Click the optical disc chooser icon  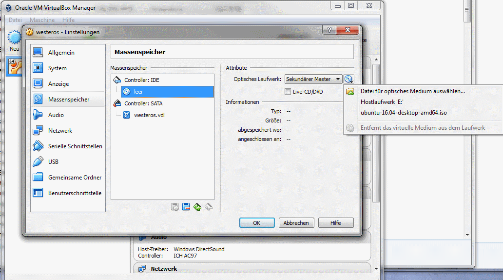tap(348, 79)
